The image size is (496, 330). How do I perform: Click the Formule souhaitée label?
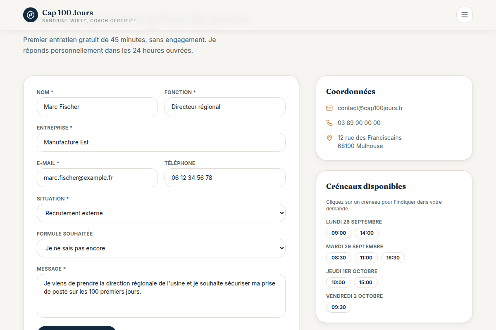pyautogui.click(x=65, y=234)
